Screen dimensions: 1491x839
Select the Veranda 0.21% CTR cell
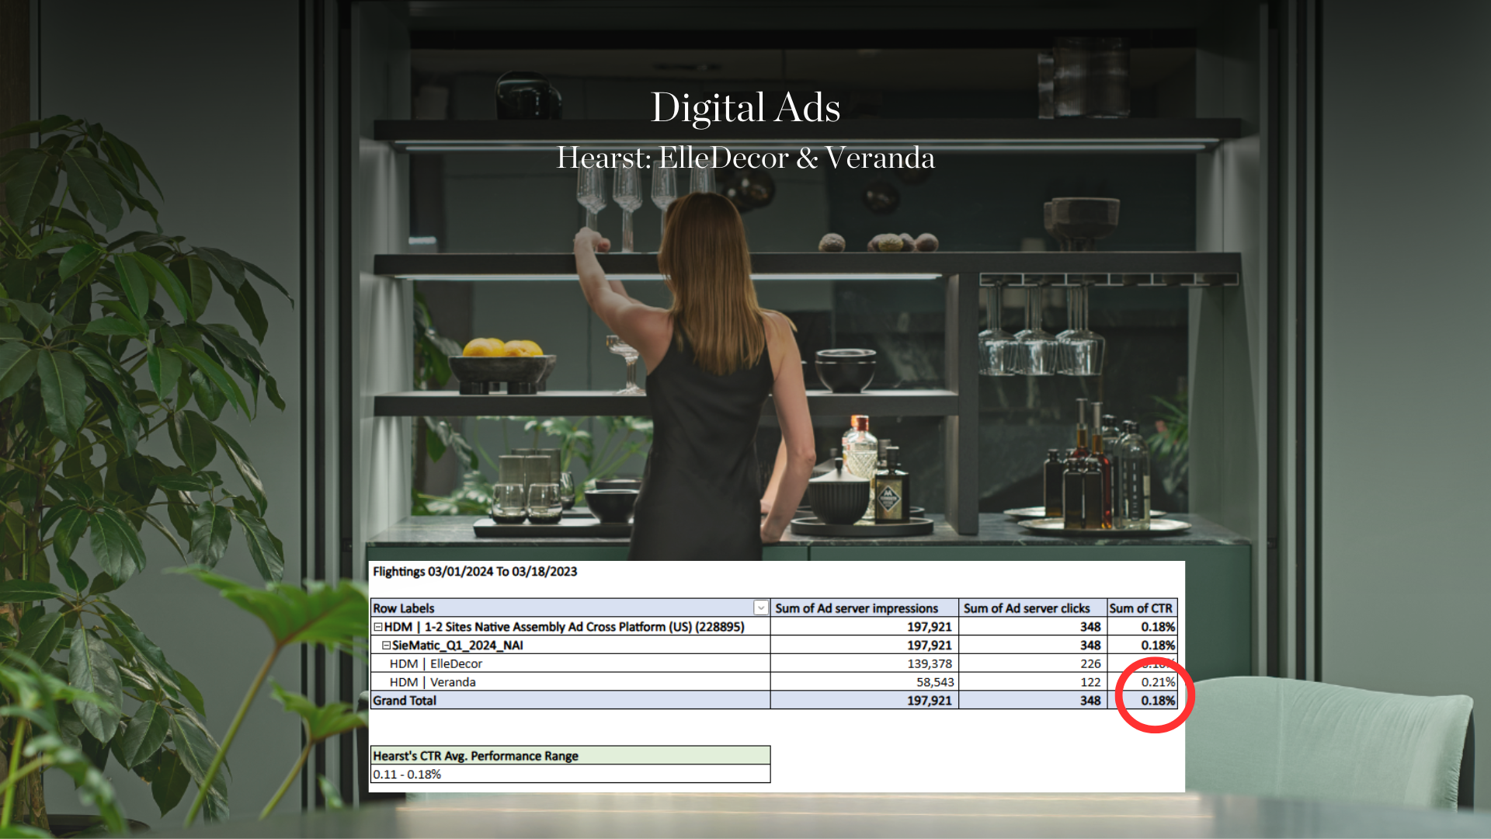pos(1157,682)
